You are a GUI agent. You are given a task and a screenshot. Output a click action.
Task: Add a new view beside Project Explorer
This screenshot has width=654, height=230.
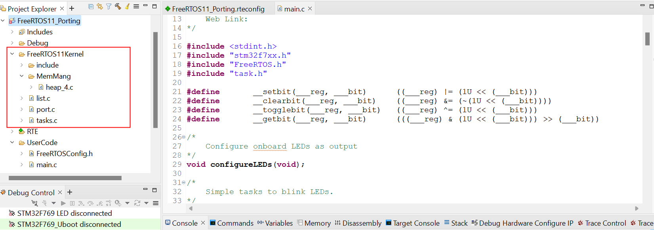72,8
